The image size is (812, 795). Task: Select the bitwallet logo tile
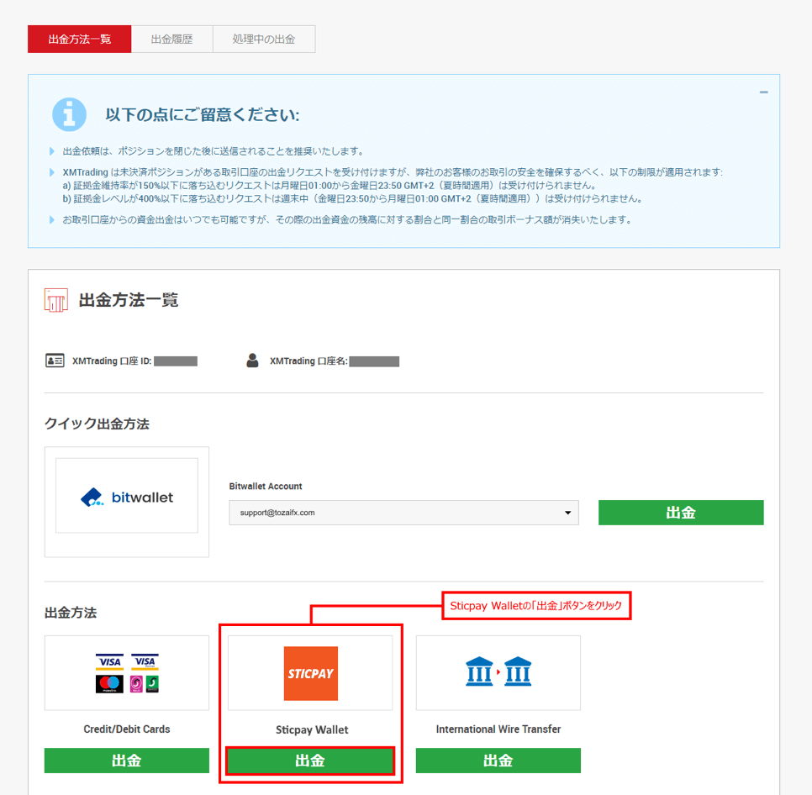coord(127,497)
